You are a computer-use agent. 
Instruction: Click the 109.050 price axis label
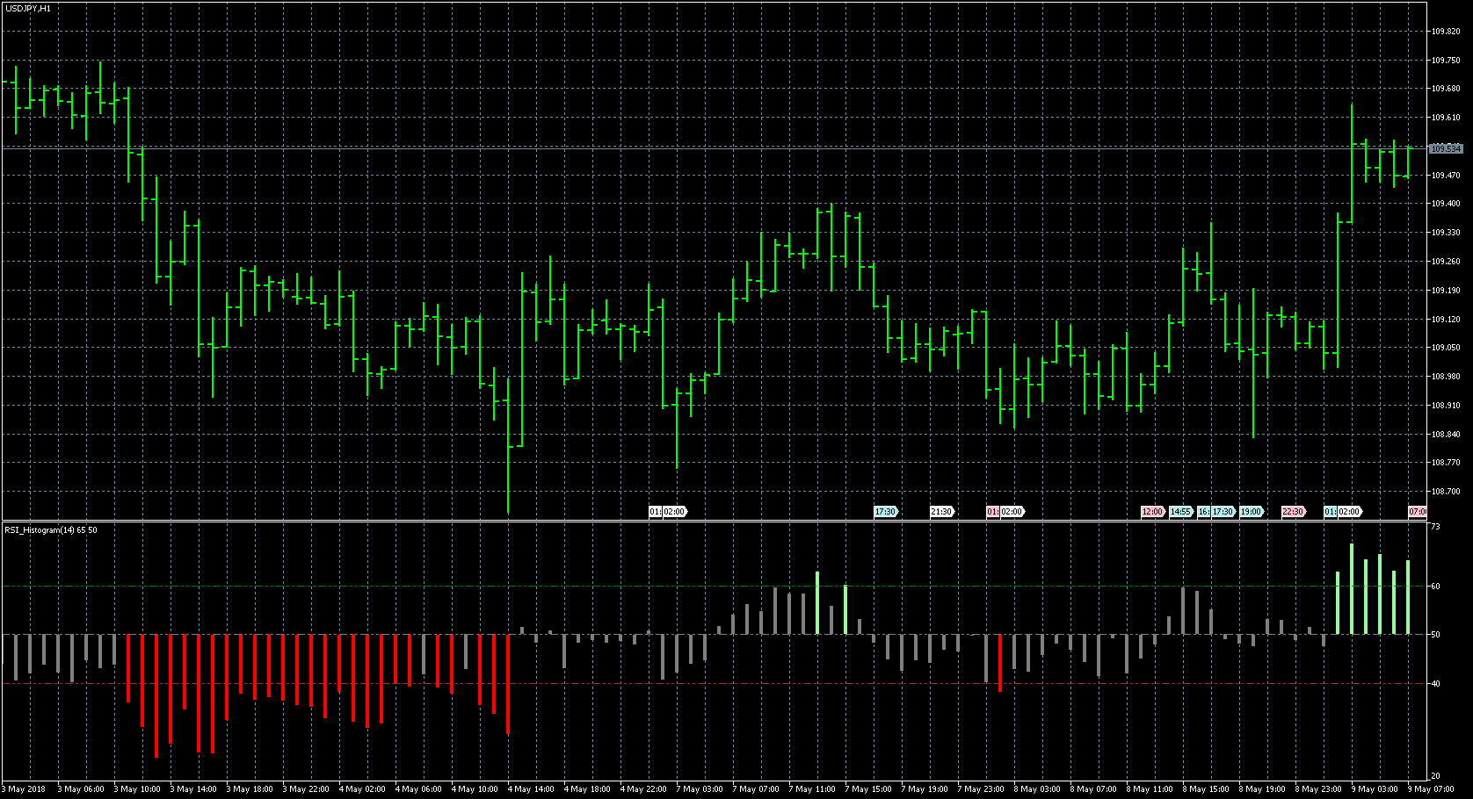click(1446, 348)
